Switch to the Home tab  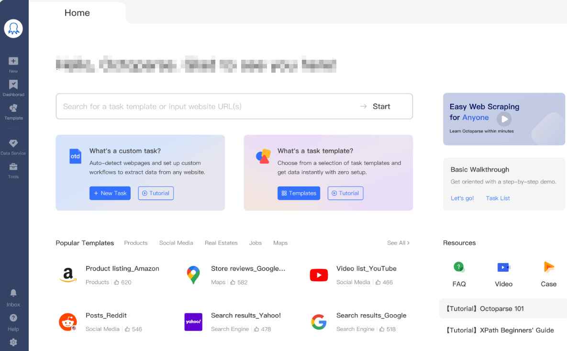pyautogui.click(x=77, y=12)
